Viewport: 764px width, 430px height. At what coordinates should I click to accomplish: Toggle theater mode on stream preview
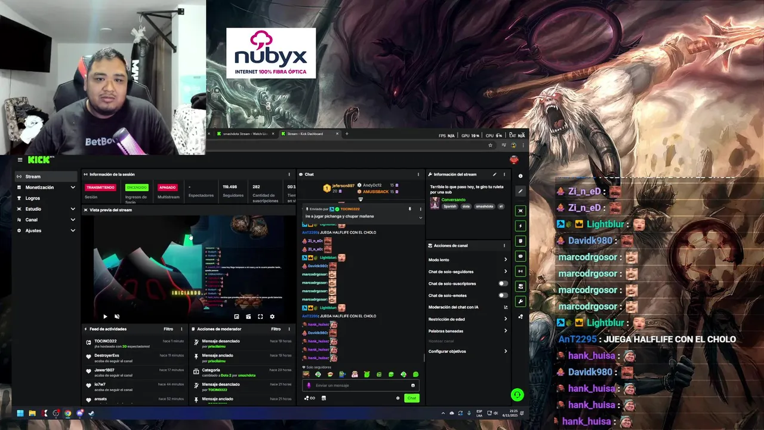click(x=248, y=317)
